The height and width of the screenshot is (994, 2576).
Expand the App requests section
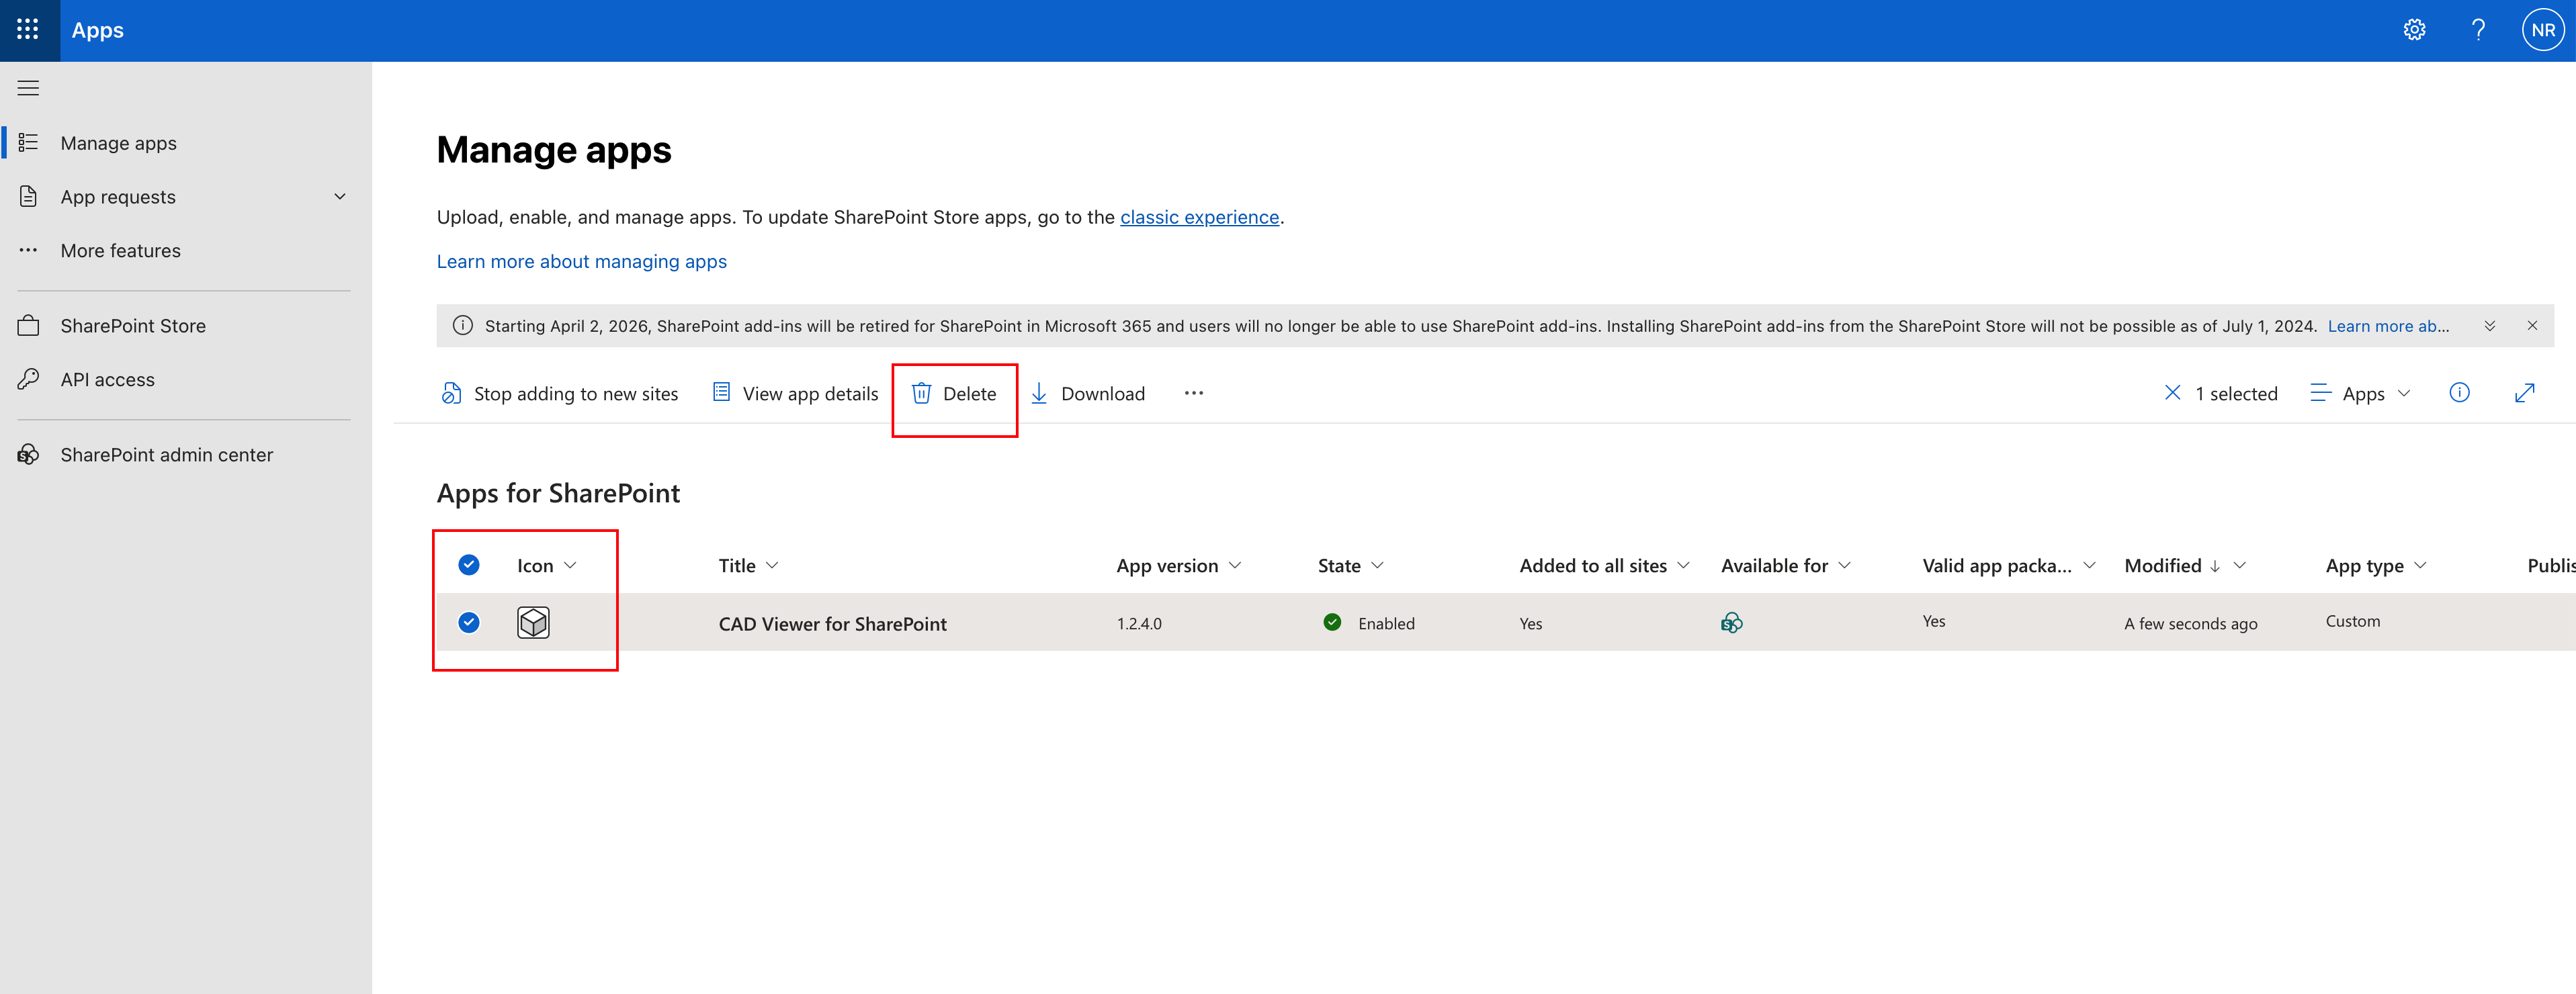click(x=340, y=196)
